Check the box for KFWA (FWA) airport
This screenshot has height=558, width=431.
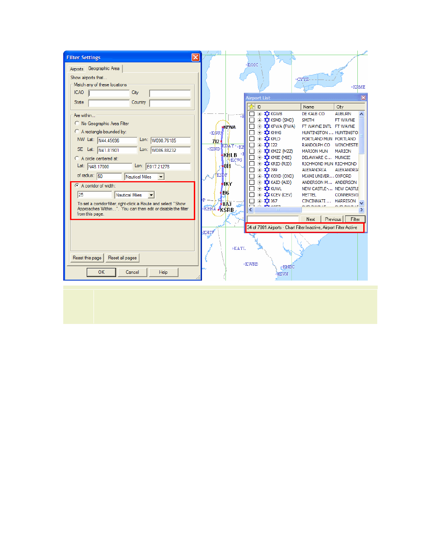(252, 127)
